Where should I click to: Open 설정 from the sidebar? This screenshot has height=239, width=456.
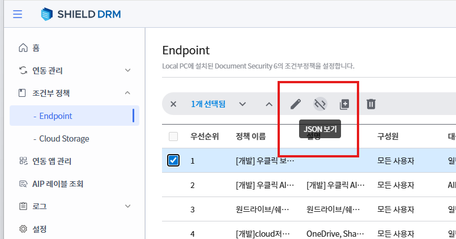[39, 229]
